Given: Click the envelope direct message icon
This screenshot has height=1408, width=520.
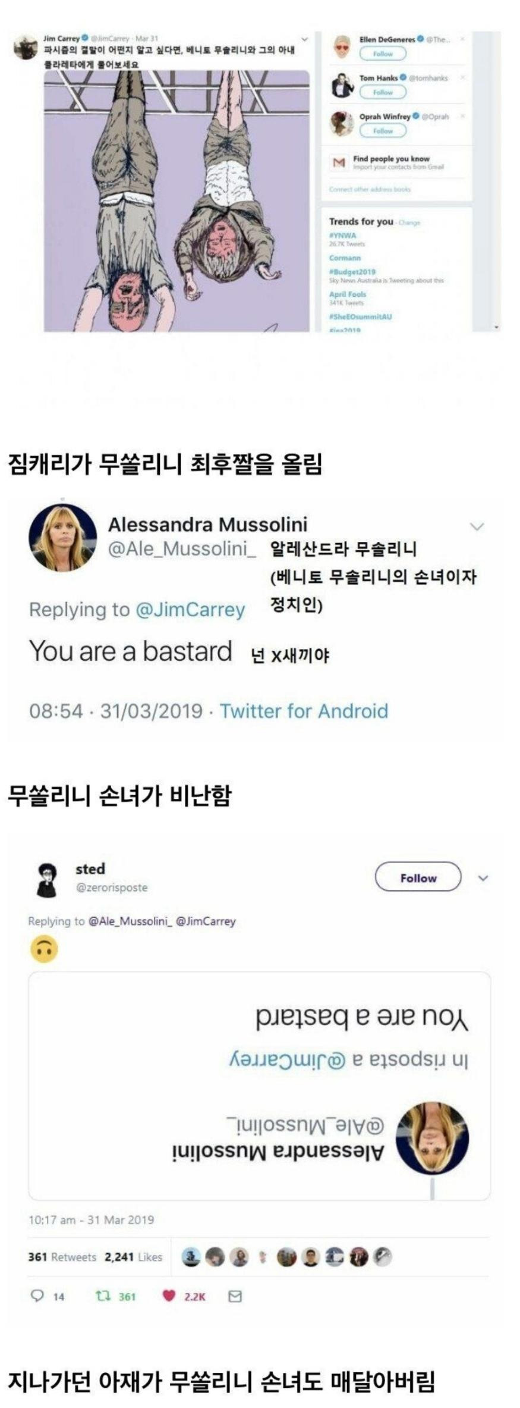Looking at the screenshot, I should (x=235, y=1296).
